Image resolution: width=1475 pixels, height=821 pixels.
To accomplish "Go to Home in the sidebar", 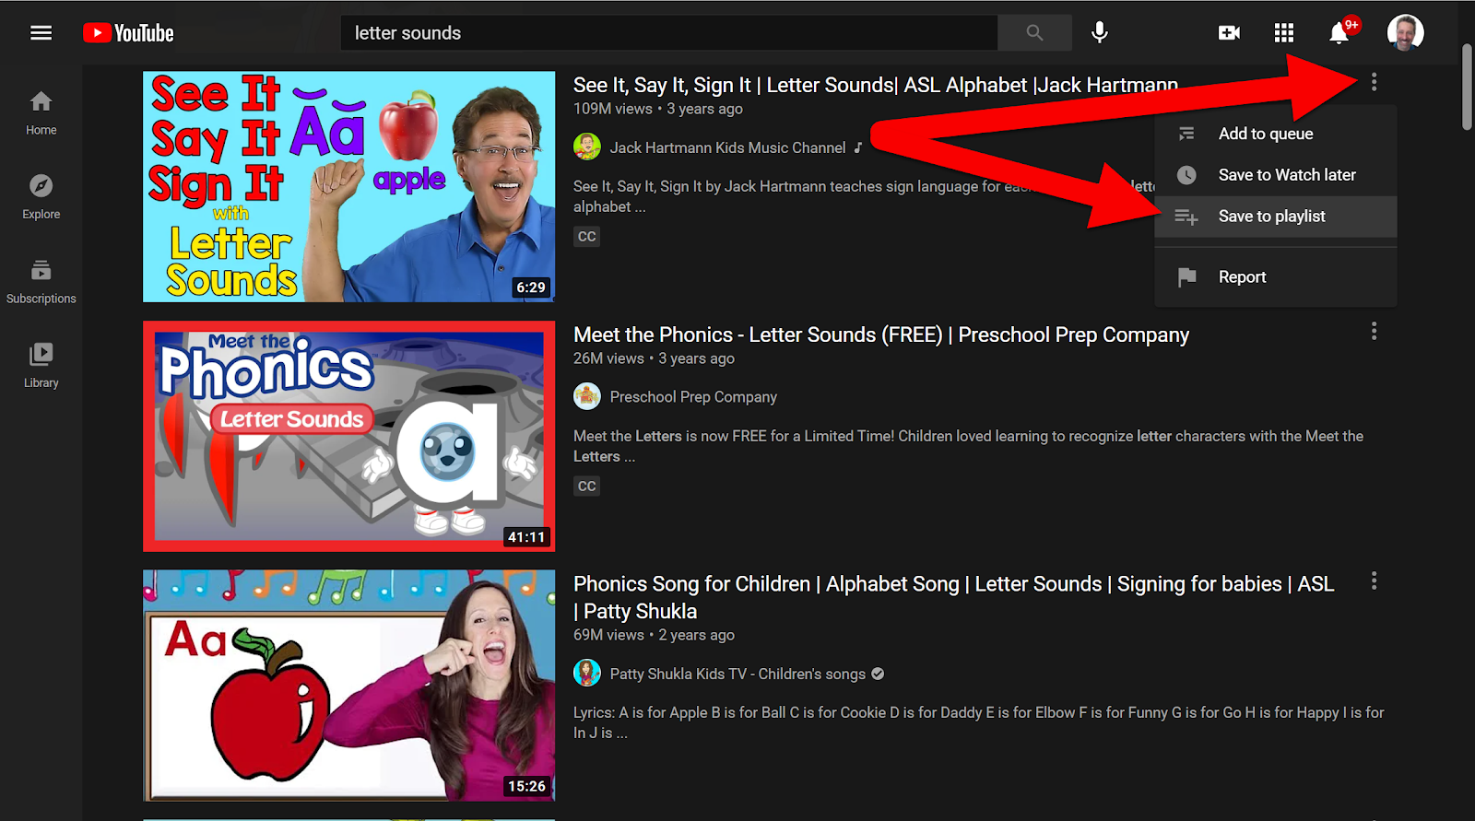I will pyautogui.click(x=41, y=112).
